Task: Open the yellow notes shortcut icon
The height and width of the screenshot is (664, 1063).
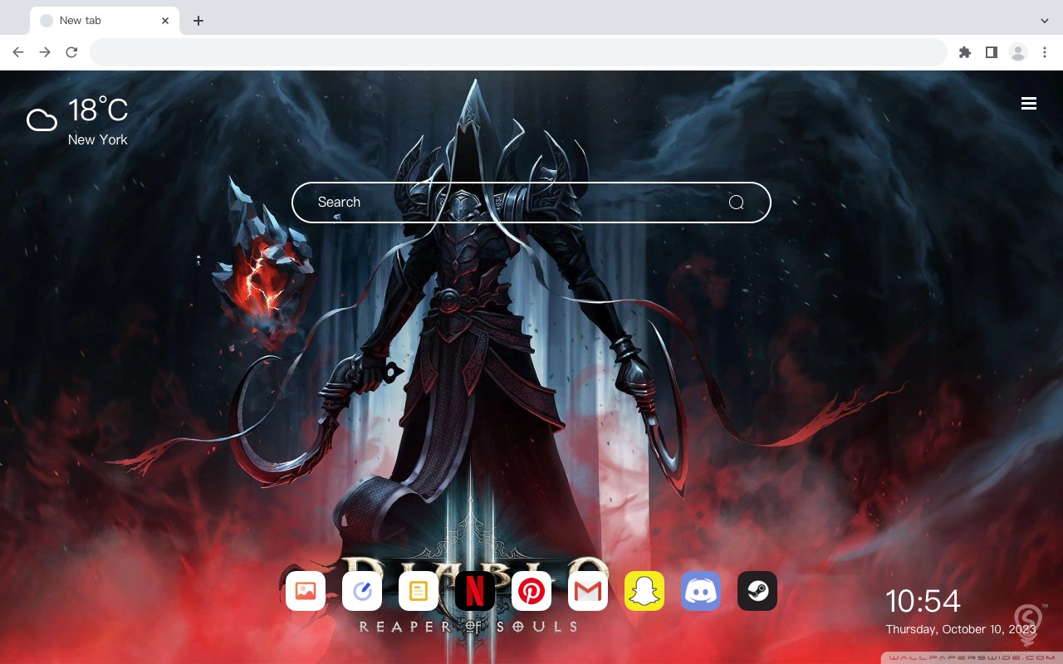Action: tap(419, 591)
